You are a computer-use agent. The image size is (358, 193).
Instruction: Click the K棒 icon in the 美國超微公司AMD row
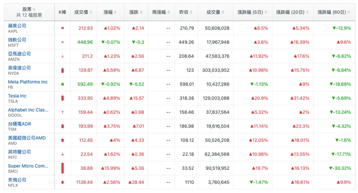tap(62, 140)
